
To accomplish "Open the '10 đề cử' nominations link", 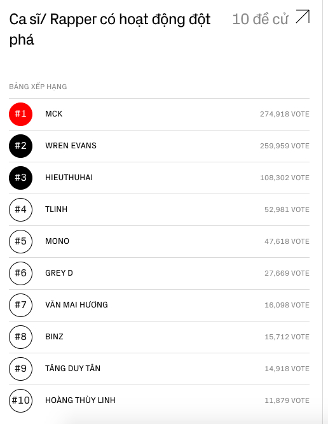I will point(260,19).
